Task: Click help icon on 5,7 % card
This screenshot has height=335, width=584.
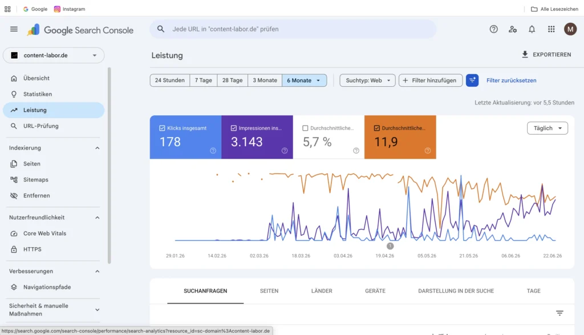Action: point(356,151)
